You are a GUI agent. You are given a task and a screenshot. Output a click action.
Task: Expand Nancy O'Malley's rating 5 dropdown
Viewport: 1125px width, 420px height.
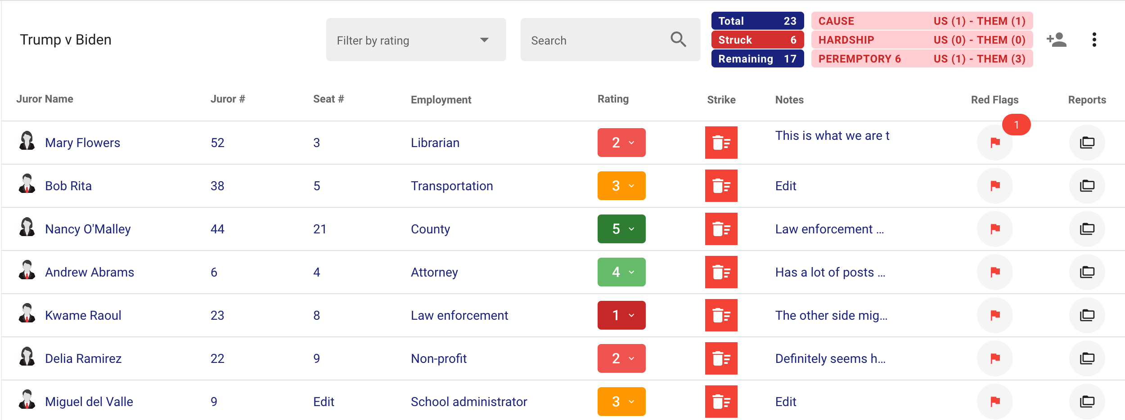coord(621,229)
